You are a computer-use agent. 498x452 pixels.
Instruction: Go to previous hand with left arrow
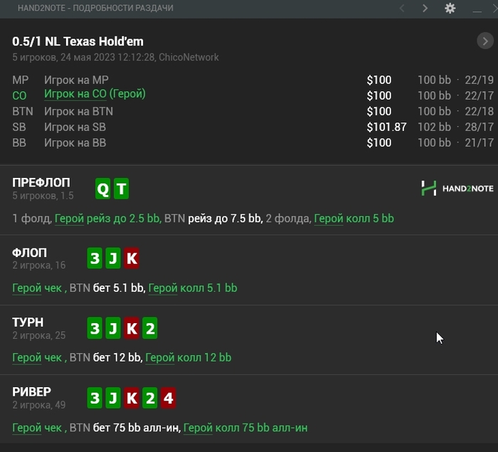(x=402, y=9)
